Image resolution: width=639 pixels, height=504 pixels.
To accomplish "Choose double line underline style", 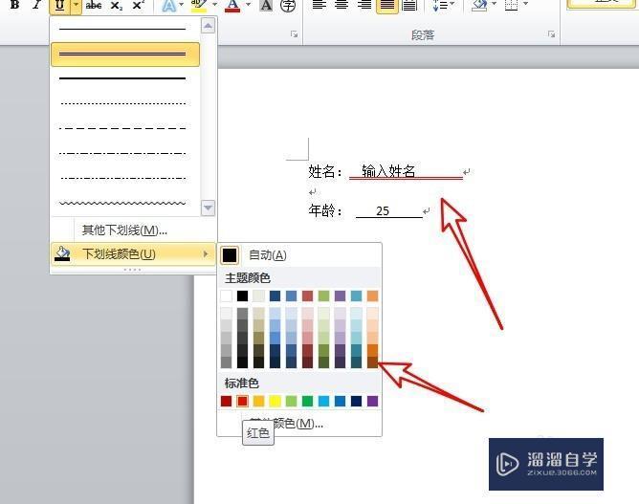I will pos(124,55).
